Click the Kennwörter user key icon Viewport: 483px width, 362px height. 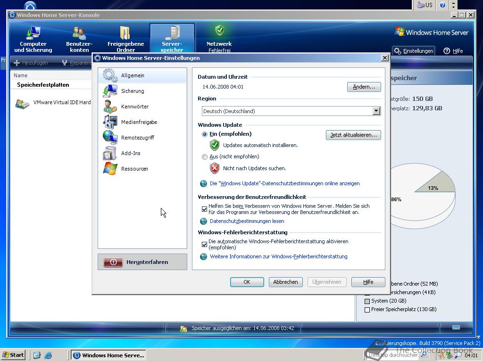tap(110, 107)
